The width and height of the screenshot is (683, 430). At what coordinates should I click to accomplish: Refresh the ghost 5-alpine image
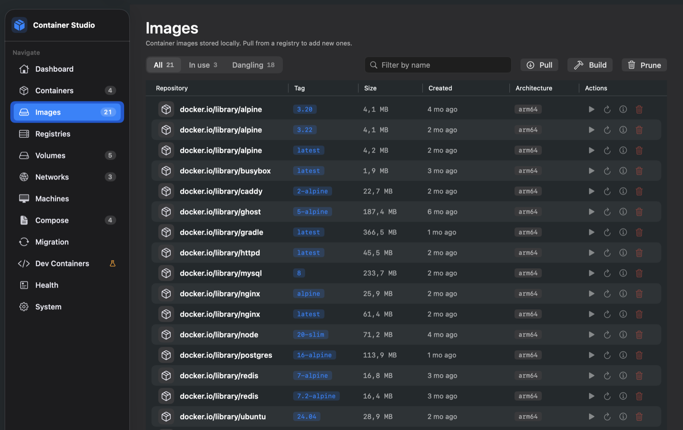tap(607, 212)
